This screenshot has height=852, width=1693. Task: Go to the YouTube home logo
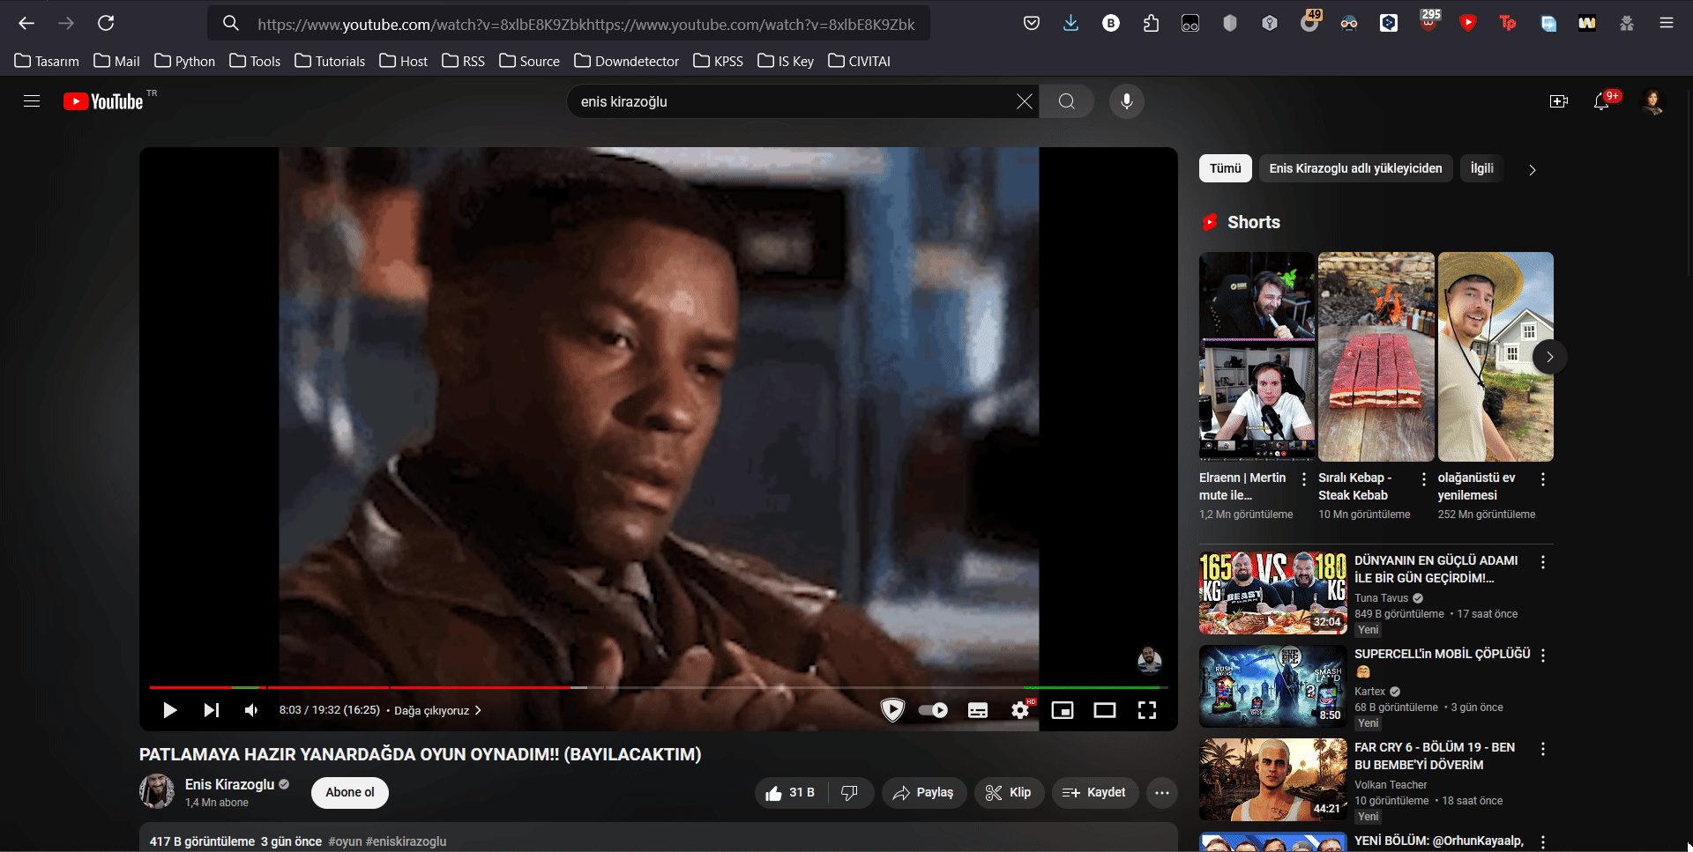click(x=103, y=101)
